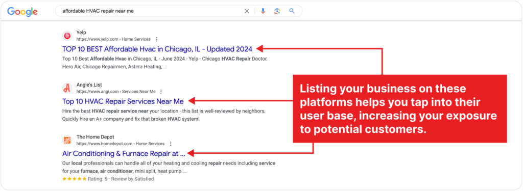The height and width of the screenshot is (191, 523).
Task: Open Air Conditioning & Furnace Repair link
Action: click(124, 153)
